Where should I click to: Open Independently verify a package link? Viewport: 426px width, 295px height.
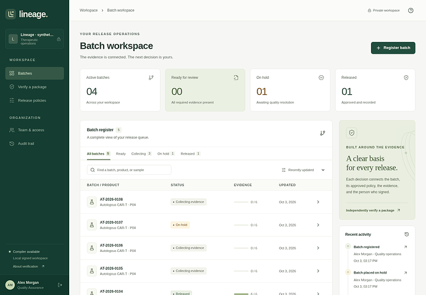pos(373,211)
